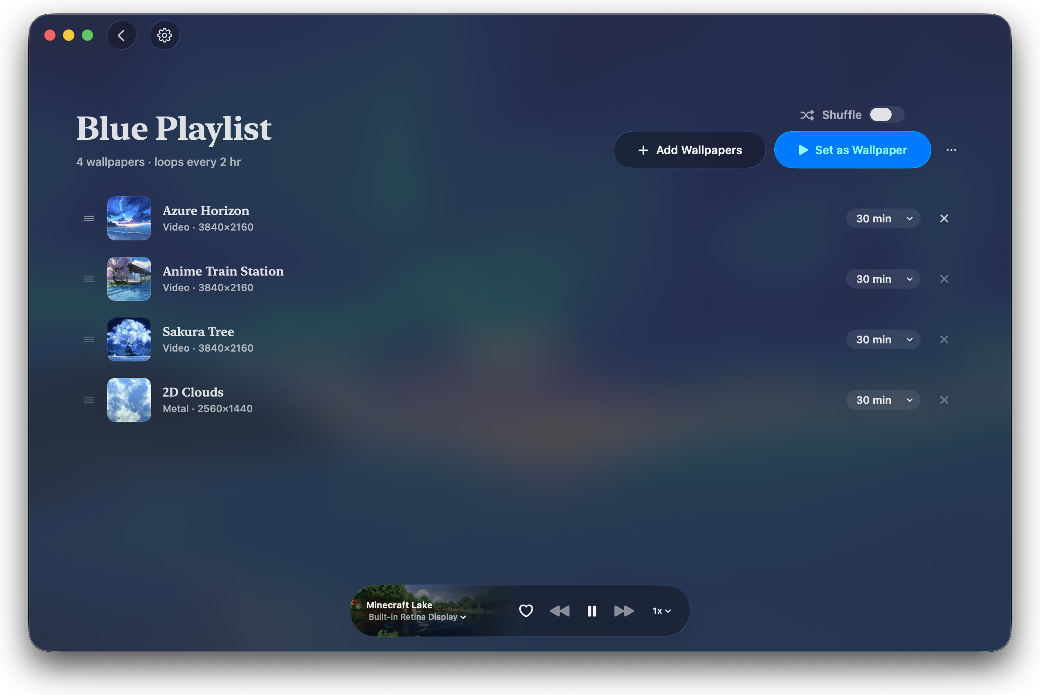Close the window with the red button
The image size is (1040, 695).
pyautogui.click(x=50, y=35)
